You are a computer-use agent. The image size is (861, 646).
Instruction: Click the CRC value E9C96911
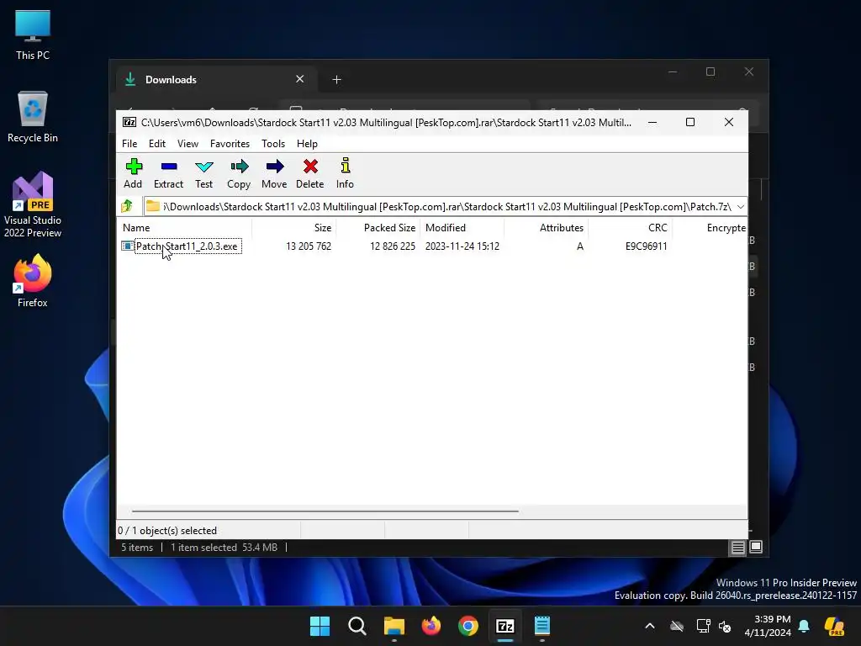pyautogui.click(x=647, y=246)
